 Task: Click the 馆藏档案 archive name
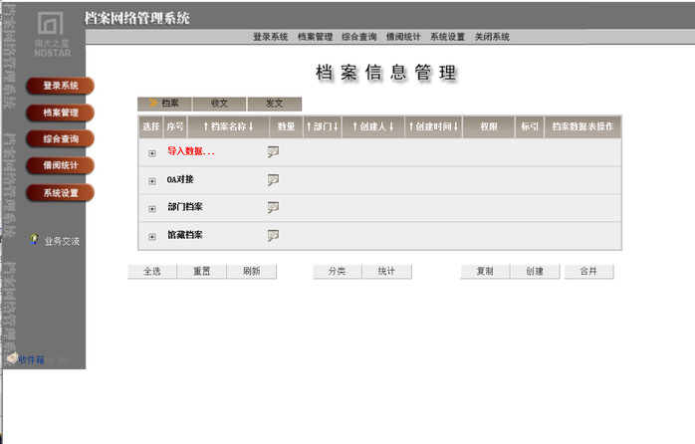coord(185,235)
